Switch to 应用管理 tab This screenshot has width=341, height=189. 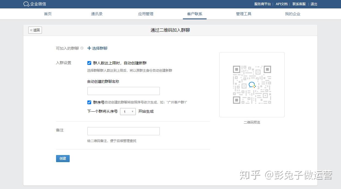(146, 14)
